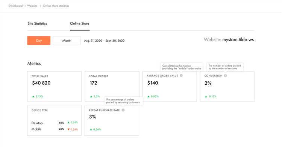The width and height of the screenshot is (282, 147).
Task: Click the Device Type card
Action: [55, 120]
